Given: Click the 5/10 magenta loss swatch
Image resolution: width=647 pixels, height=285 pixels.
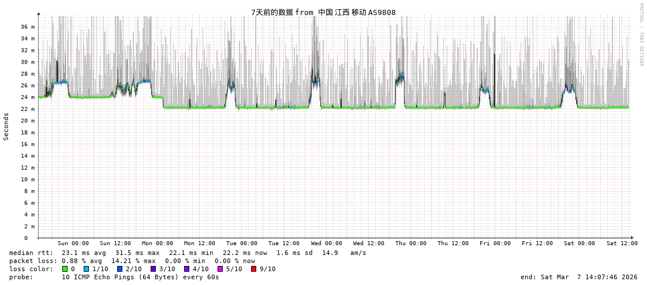Looking at the screenshot, I should click(220, 269).
